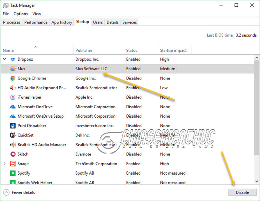The image size is (260, 201).
Task: Switch to the Processes tab
Action: 12,22
